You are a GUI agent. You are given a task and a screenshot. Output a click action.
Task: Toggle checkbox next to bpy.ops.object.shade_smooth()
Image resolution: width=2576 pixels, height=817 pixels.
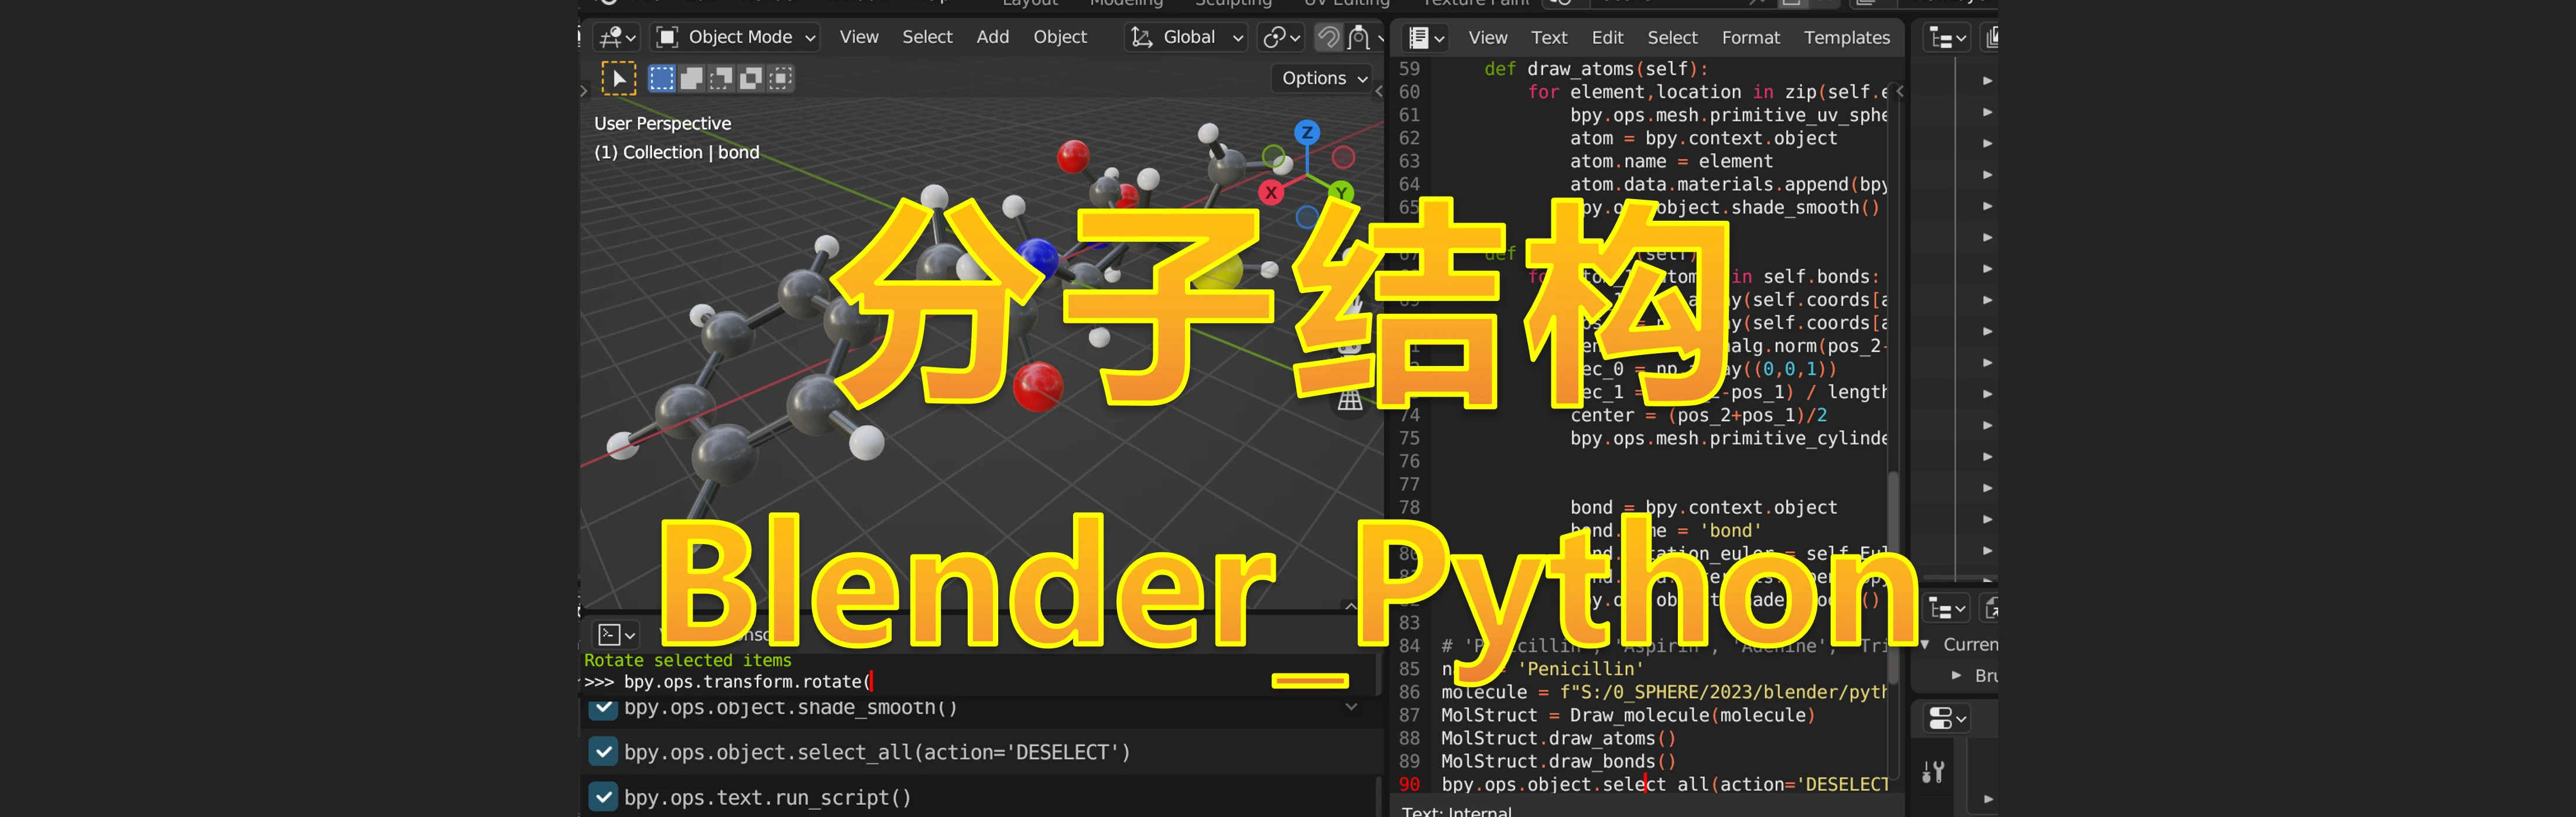tap(603, 707)
